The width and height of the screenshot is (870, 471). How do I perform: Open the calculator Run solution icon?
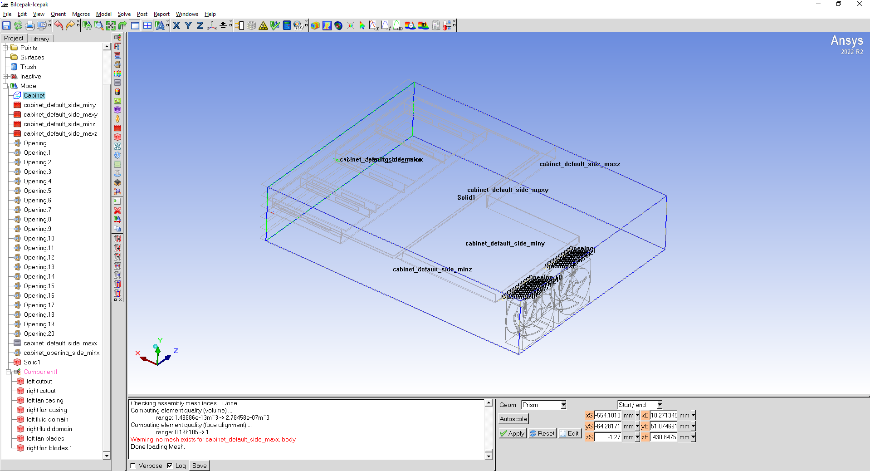[287, 26]
